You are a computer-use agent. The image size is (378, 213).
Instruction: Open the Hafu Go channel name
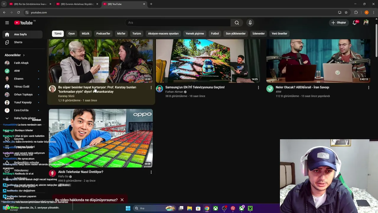(x=63, y=176)
